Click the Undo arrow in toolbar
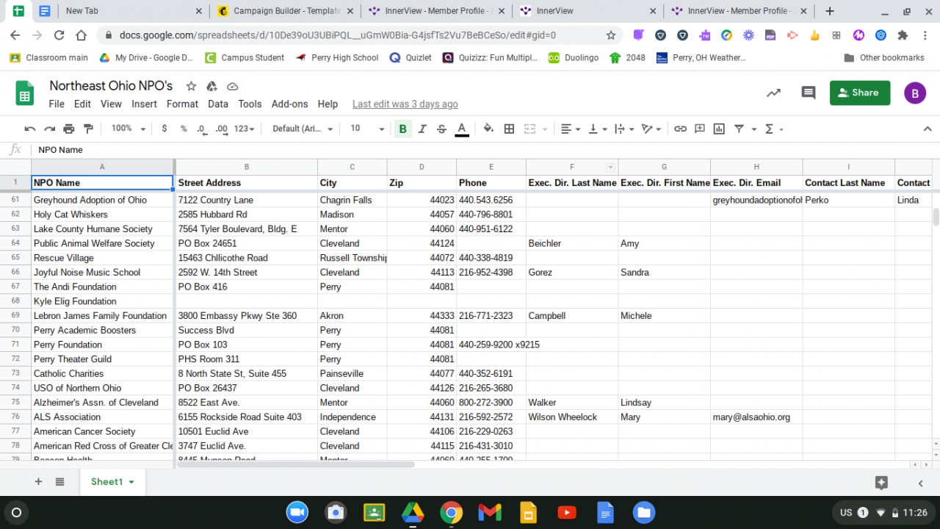 point(30,129)
